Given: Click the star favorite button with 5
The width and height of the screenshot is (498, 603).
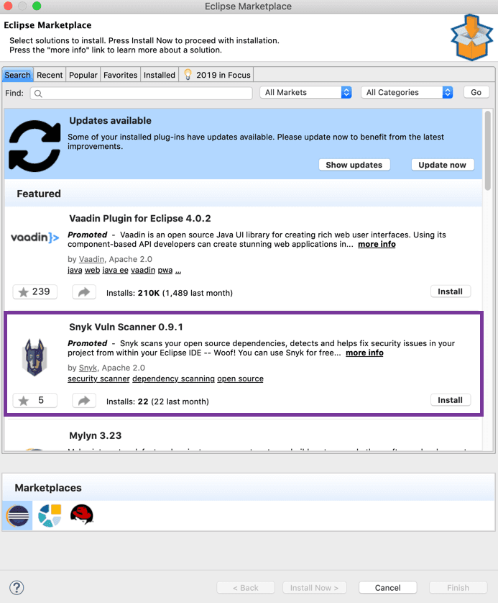Looking at the screenshot, I should (x=35, y=400).
